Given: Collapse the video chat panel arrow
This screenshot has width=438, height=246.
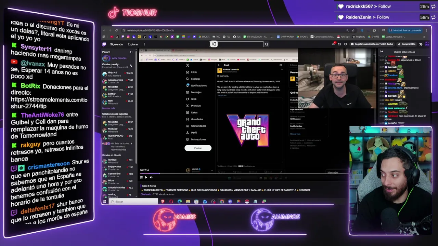Looking at the screenshot, I should tap(382, 52).
